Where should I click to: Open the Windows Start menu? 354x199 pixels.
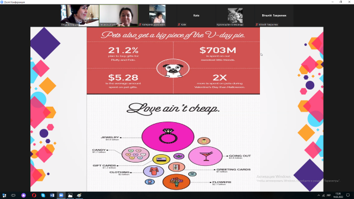[4, 195]
